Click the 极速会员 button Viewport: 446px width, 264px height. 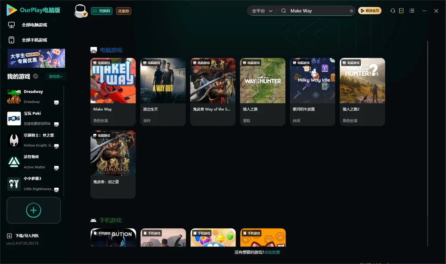(x=370, y=11)
